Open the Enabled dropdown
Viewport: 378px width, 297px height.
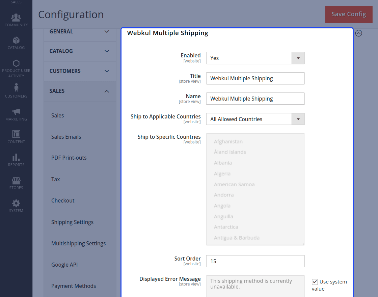pyautogui.click(x=255, y=58)
